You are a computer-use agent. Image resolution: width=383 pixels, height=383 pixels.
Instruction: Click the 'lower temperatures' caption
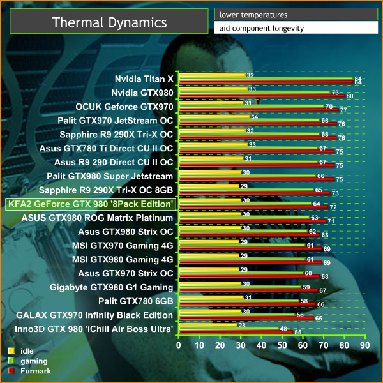click(253, 15)
